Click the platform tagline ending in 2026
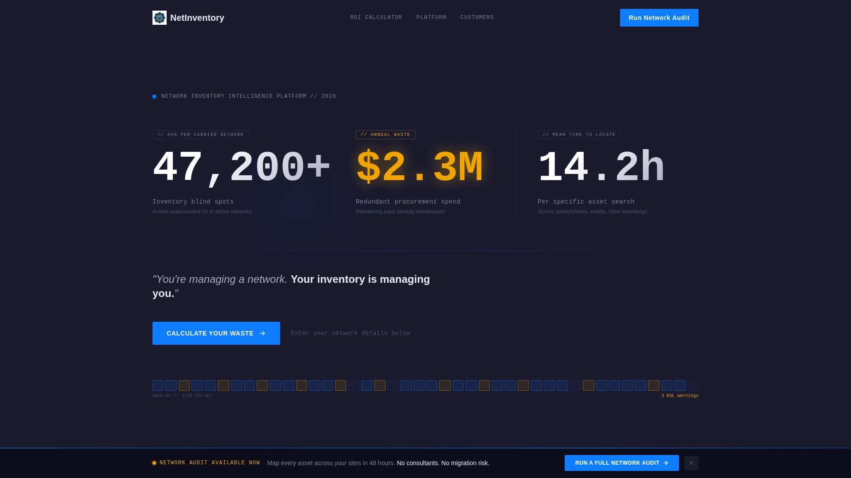Image resolution: width=851 pixels, height=478 pixels. 249,96
